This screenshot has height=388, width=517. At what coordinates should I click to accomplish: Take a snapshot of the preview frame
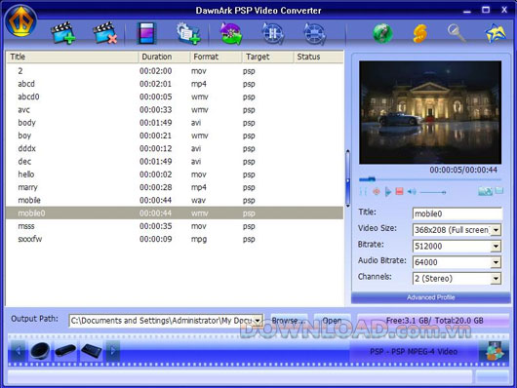tap(486, 191)
